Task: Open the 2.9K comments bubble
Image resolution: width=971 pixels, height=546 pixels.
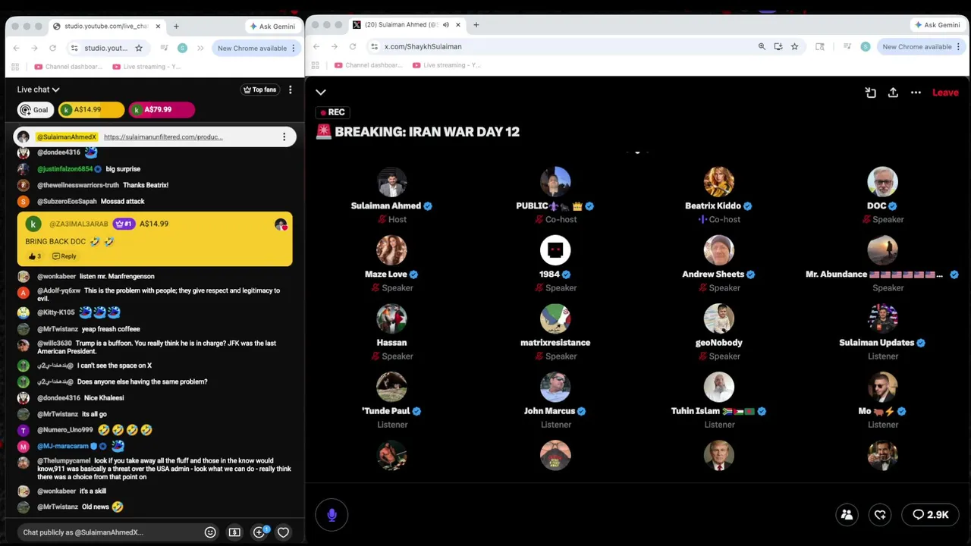Action: coord(930,515)
